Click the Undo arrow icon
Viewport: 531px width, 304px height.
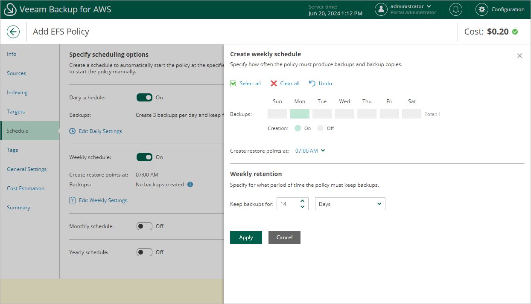[x=312, y=83]
